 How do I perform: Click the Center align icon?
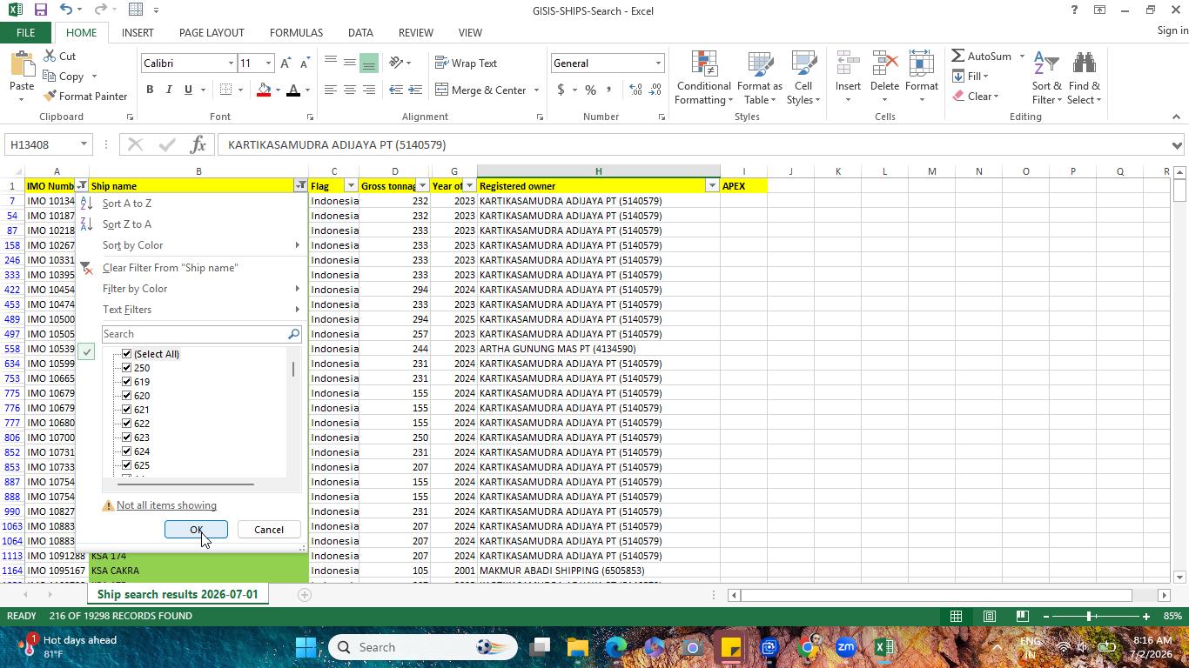point(349,90)
